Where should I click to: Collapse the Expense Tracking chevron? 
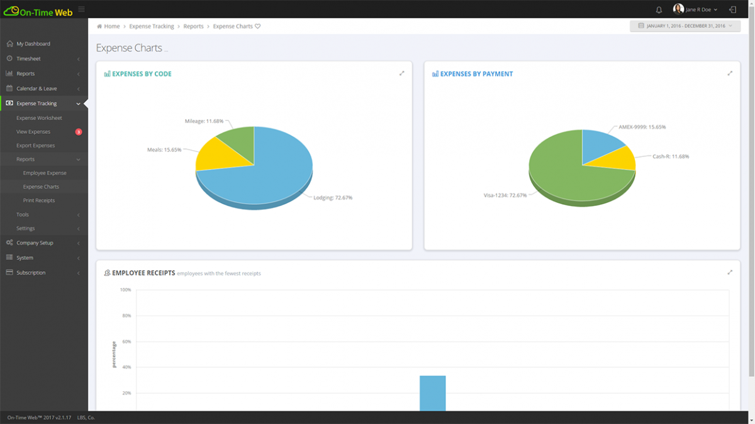pyautogui.click(x=78, y=104)
